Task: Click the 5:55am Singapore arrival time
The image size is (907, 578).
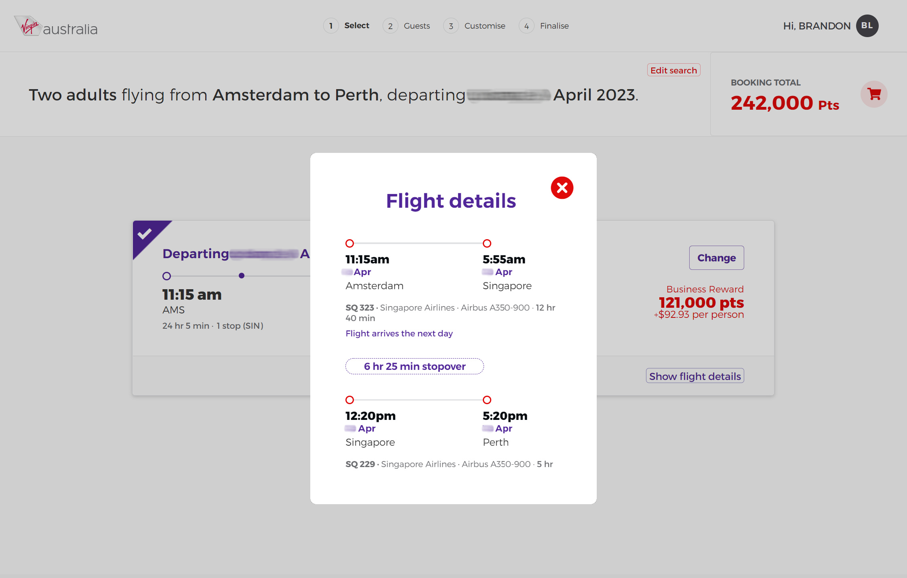Action: click(504, 259)
